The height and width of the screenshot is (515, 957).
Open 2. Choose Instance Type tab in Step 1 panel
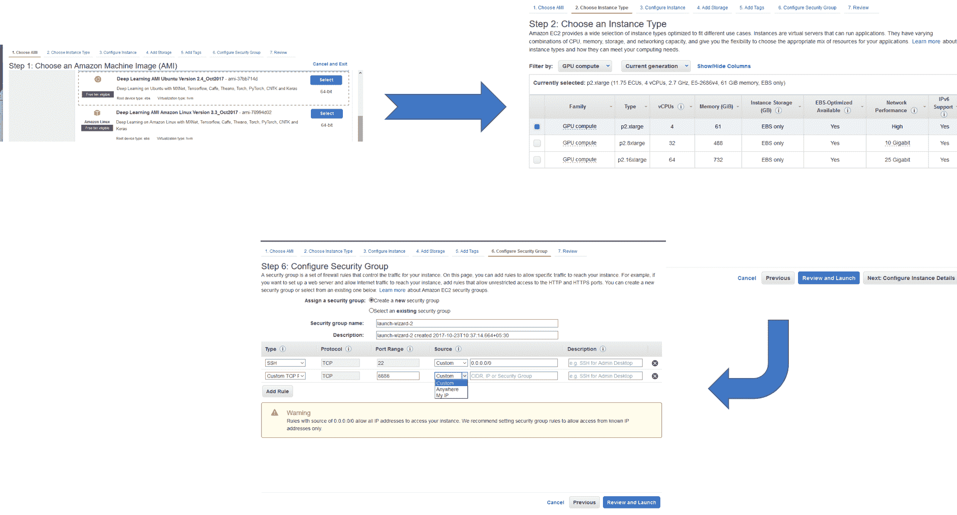[x=69, y=52]
